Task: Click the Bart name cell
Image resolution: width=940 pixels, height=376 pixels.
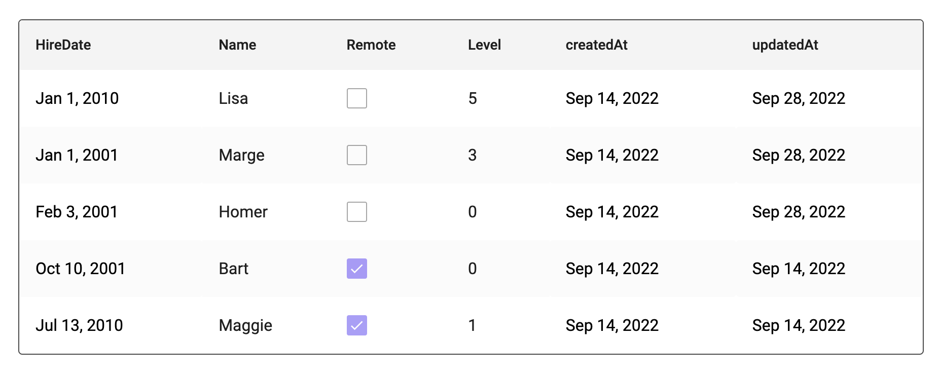Action: point(233,269)
